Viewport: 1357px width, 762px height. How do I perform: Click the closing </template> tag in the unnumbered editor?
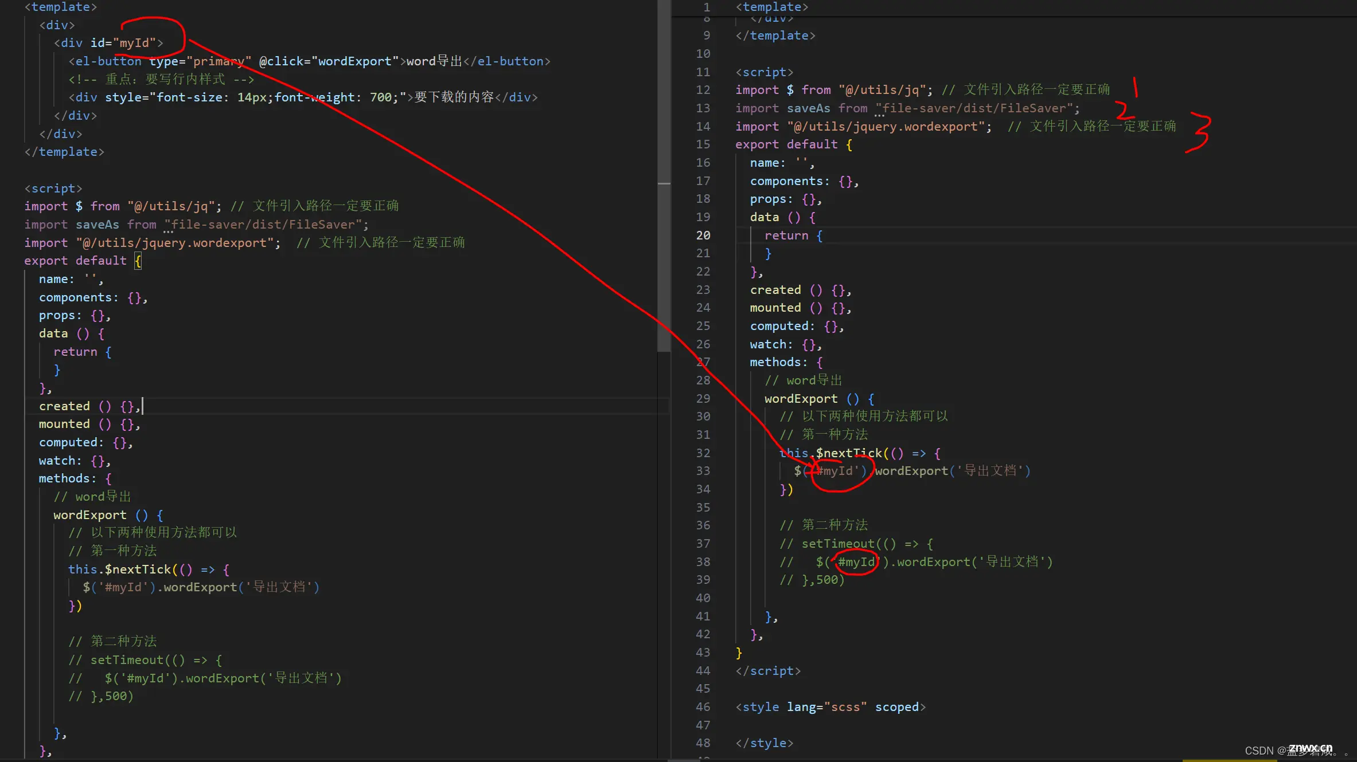point(64,152)
